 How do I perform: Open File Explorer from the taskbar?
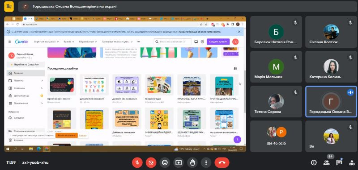(31, 149)
